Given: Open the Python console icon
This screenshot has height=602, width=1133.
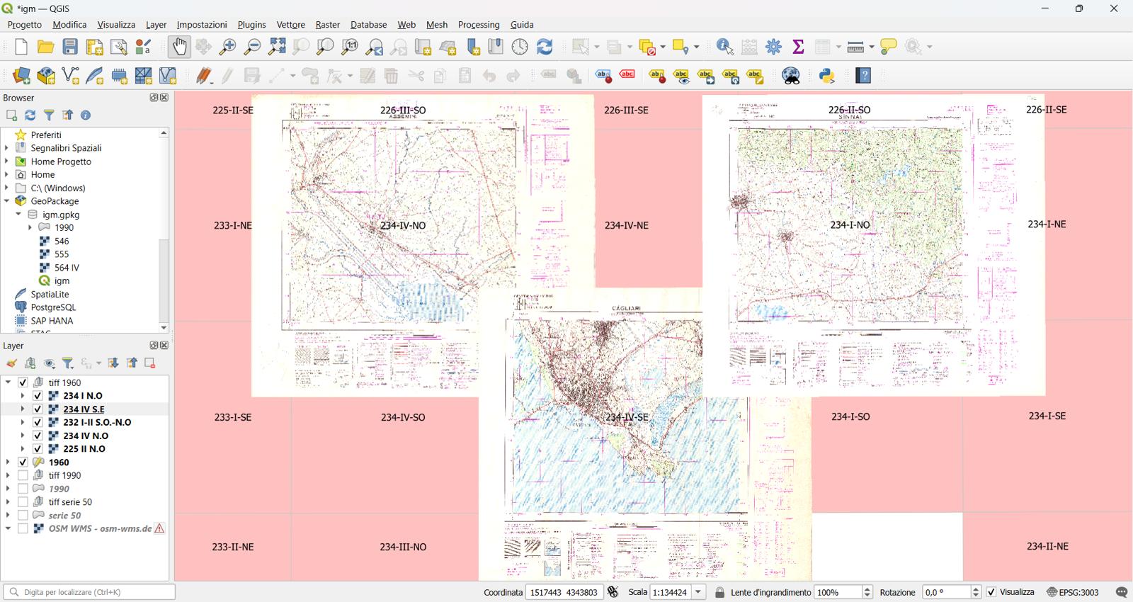Looking at the screenshot, I should coord(827,76).
